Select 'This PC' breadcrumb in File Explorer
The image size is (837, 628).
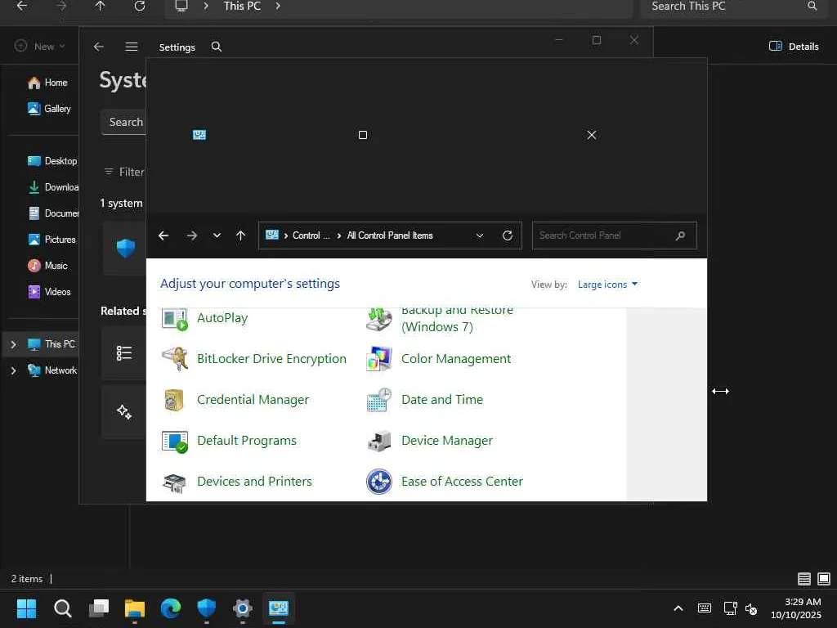(x=242, y=7)
